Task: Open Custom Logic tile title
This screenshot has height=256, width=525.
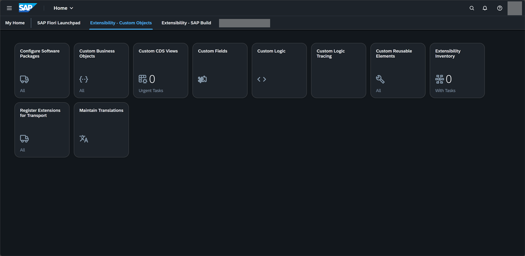Action: (x=271, y=51)
